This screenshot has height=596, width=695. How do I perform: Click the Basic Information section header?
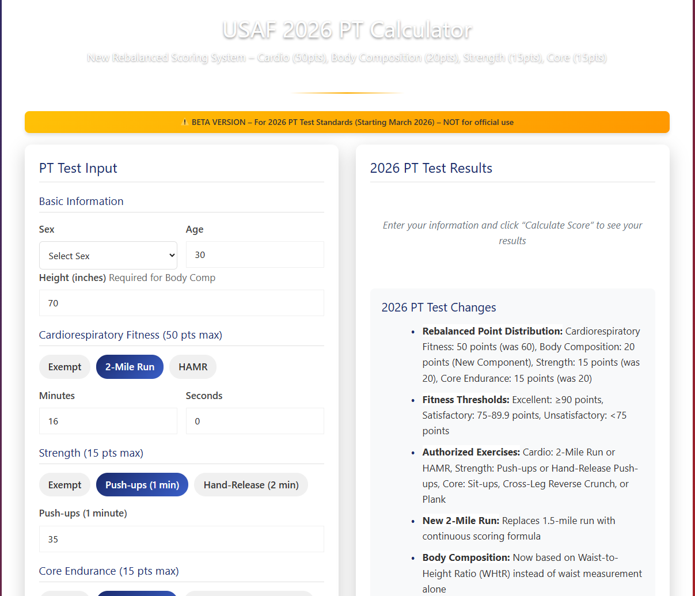[81, 201]
